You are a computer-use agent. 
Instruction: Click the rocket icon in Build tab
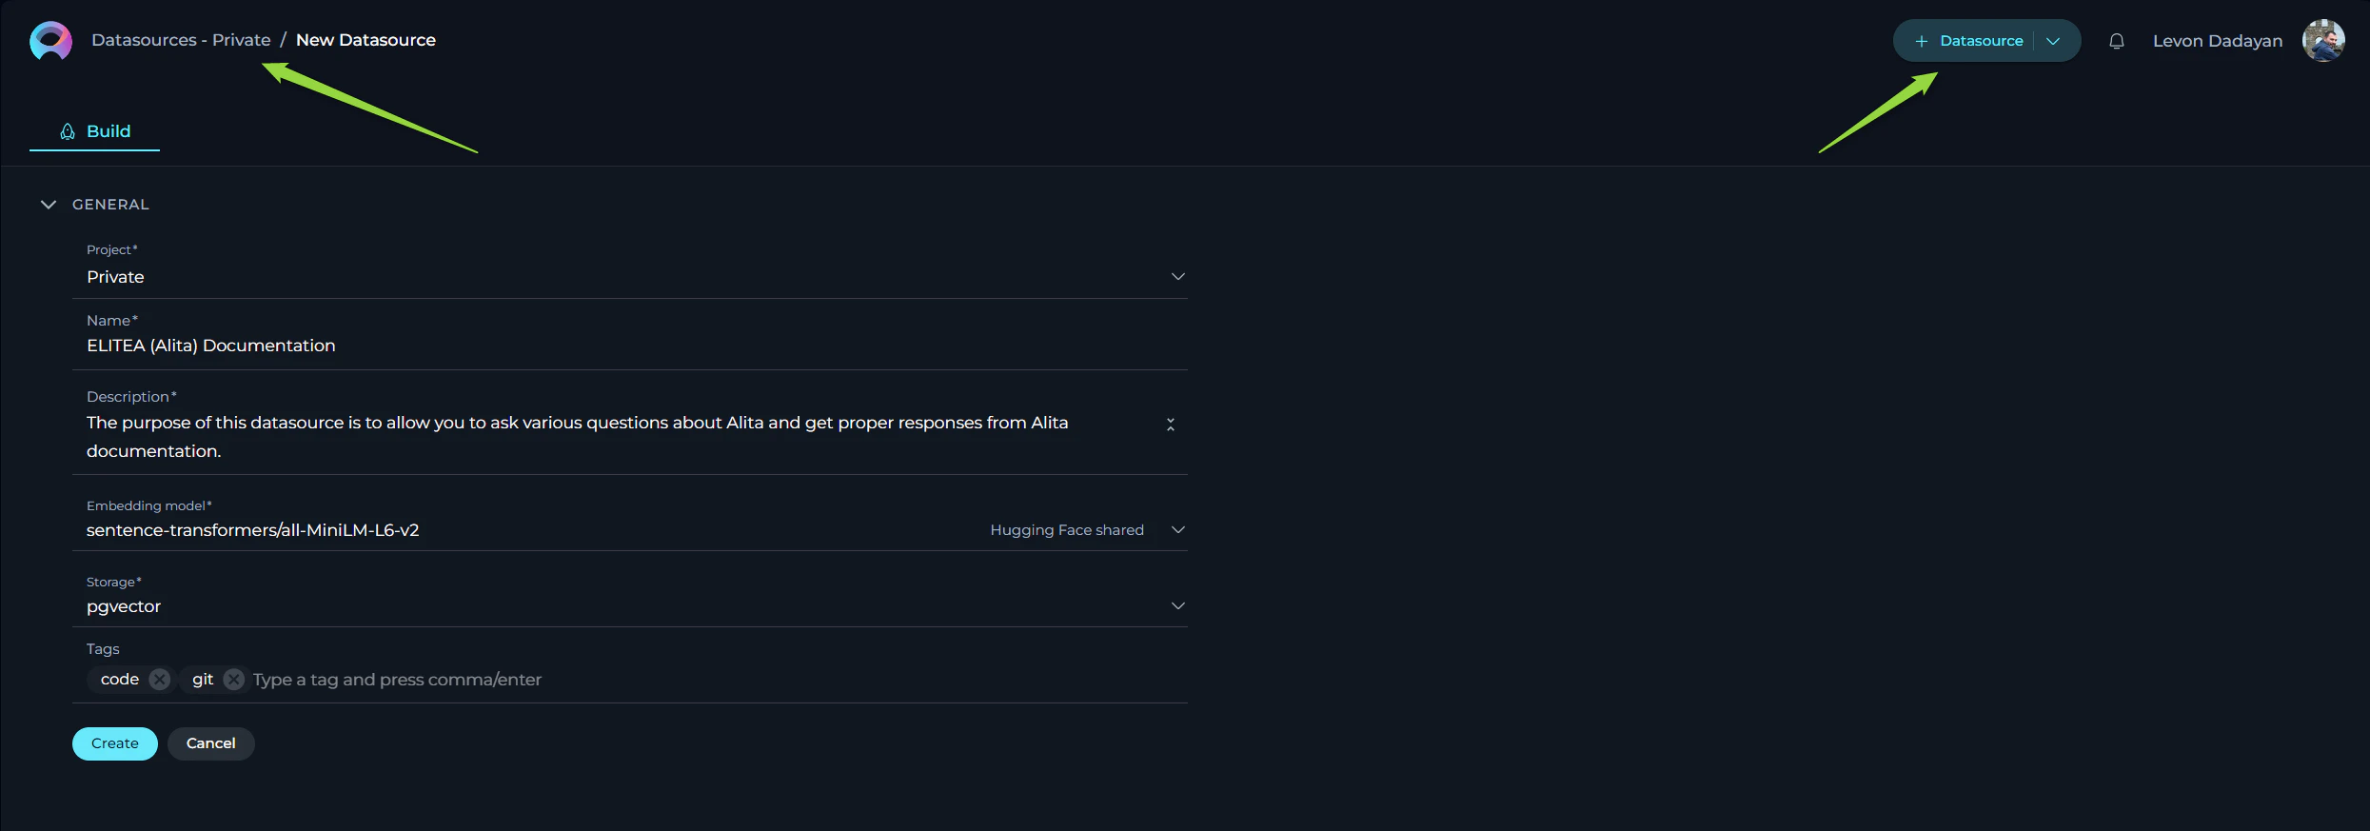(x=68, y=131)
